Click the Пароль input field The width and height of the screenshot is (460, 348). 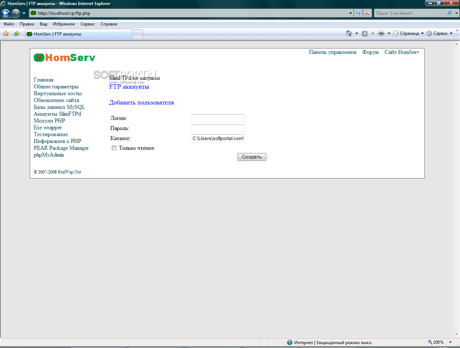pyautogui.click(x=218, y=128)
